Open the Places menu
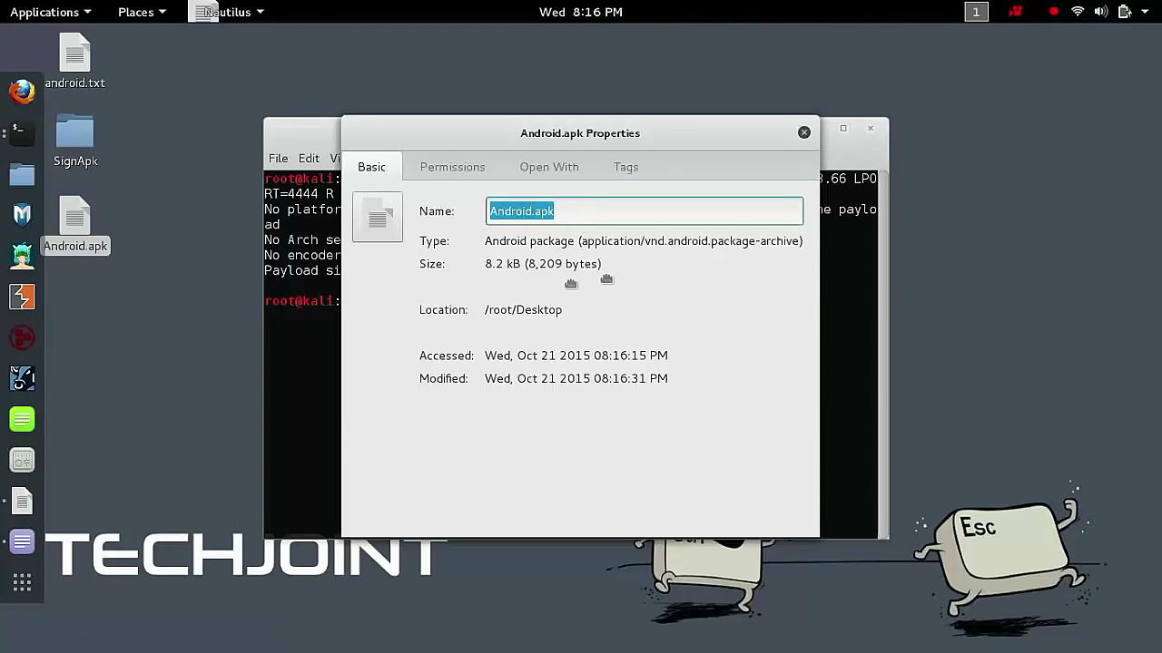 [x=142, y=12]
